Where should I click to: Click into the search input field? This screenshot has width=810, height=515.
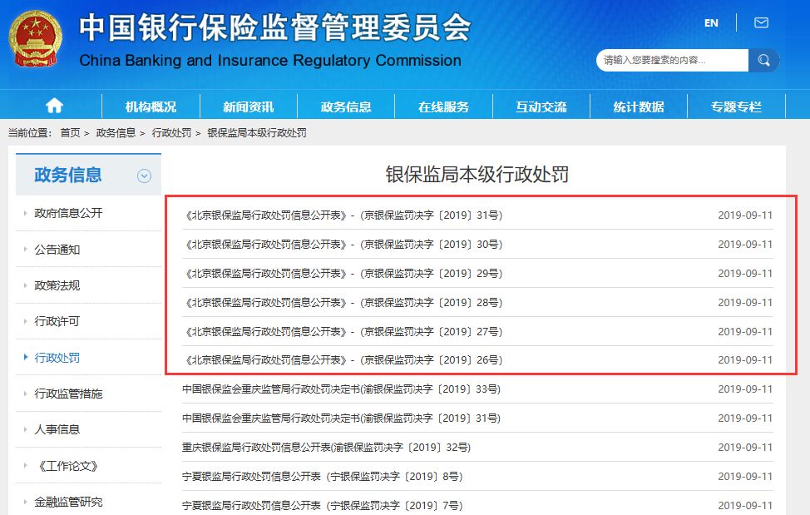pos(672,61)
